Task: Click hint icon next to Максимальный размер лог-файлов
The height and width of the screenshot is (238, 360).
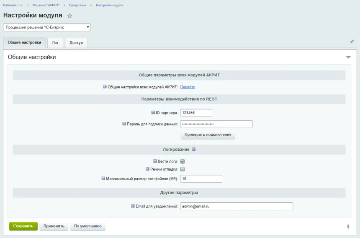Action: (x=103, y=178)
